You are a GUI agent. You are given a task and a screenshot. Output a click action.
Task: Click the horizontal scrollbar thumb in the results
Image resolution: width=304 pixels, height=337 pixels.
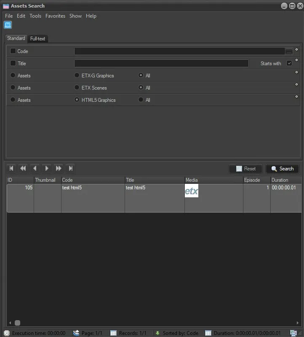(x=18, y=323)
